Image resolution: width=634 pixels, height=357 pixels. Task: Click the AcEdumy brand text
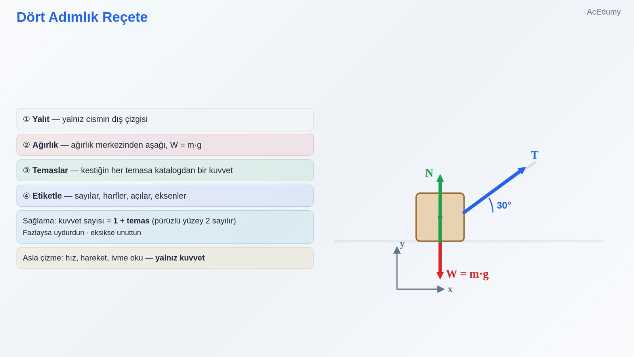pyautogui.click(x=603, y=12)
